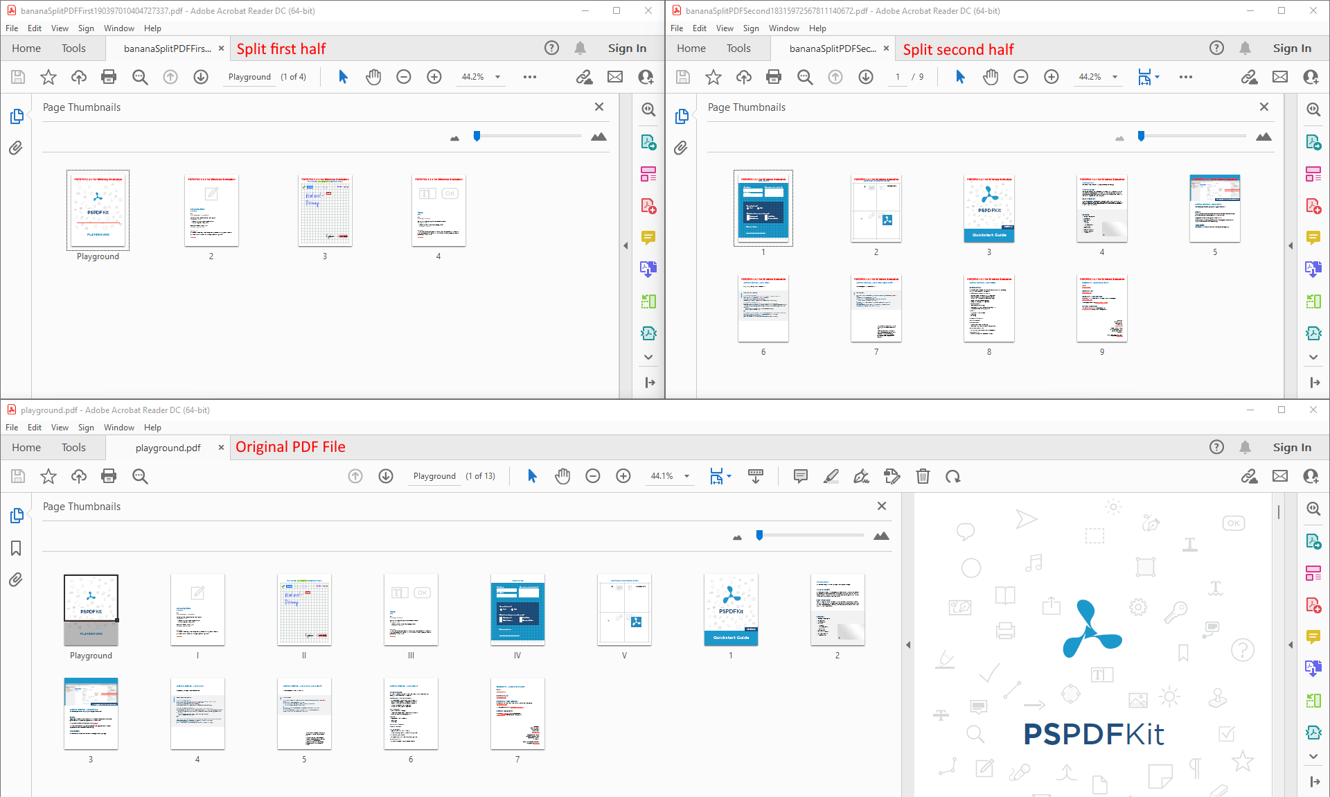This screenshot has height=797, width=1330.
Task: Select page IV thumbnail in original PDF
Action: (517, 610)
